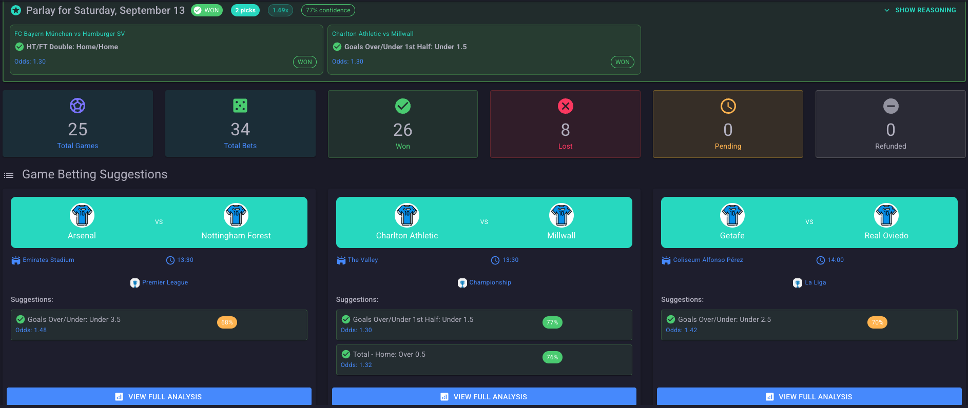
Task: Click checkmark next to HT/FT Double: Home/Home
Action: pos(20,47)
